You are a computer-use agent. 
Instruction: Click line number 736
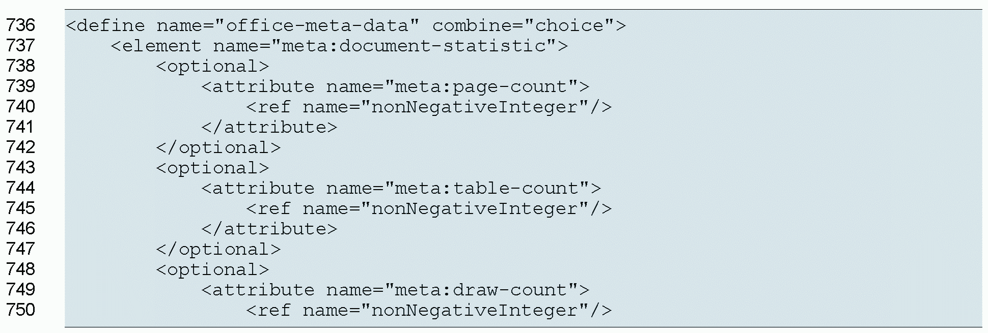coord(21,25)
